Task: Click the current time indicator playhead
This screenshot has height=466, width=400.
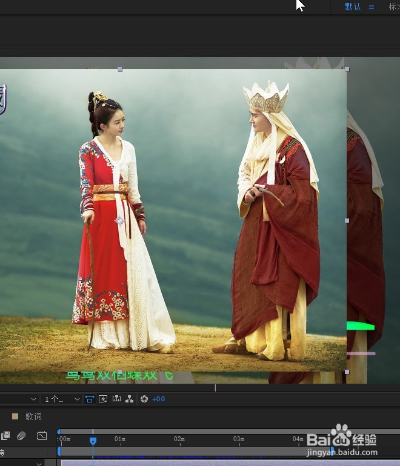Action: (93, 441)
